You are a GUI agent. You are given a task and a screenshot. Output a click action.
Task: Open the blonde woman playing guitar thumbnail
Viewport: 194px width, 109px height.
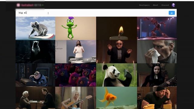coord(75,98)
